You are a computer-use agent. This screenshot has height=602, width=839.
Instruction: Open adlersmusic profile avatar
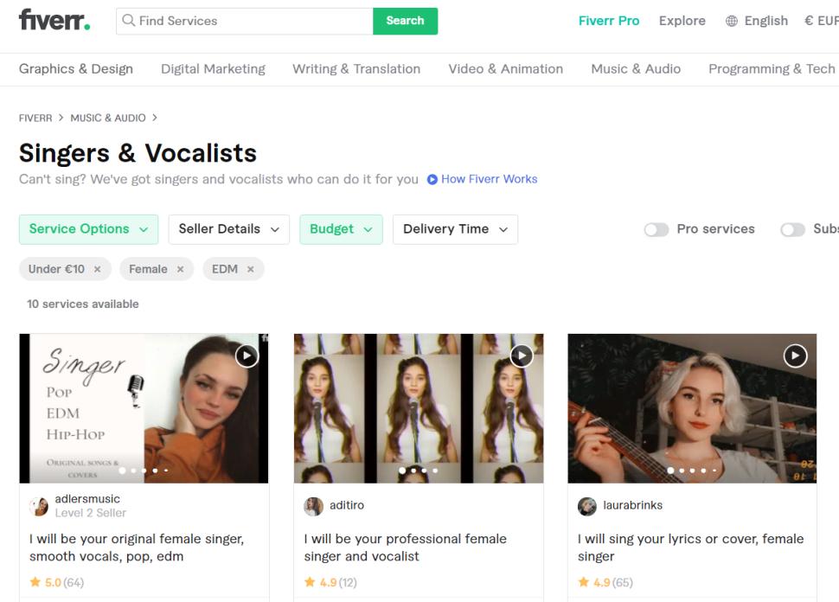[39, 506]
